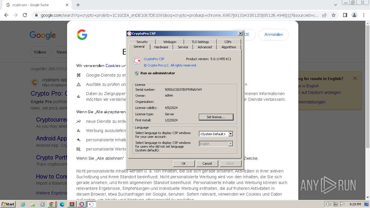Click the CryptoPro installer taskbar icon
Image resolution: width=370 pixels, height=208 pixels.
(82, 204)
